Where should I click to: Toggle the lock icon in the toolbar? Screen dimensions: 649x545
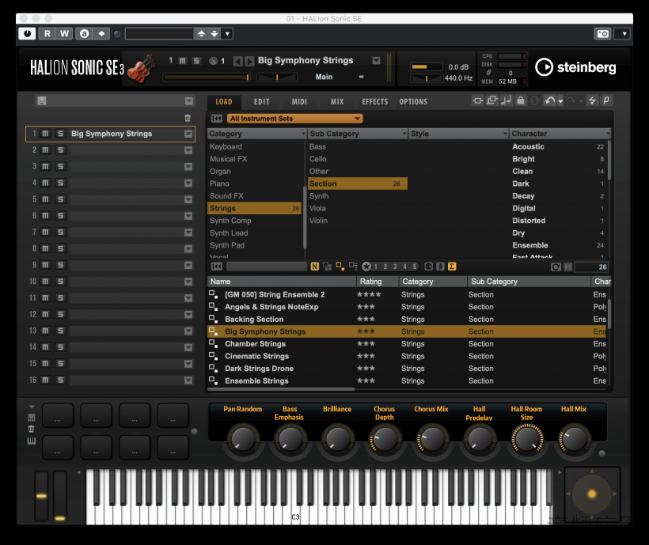521,100
